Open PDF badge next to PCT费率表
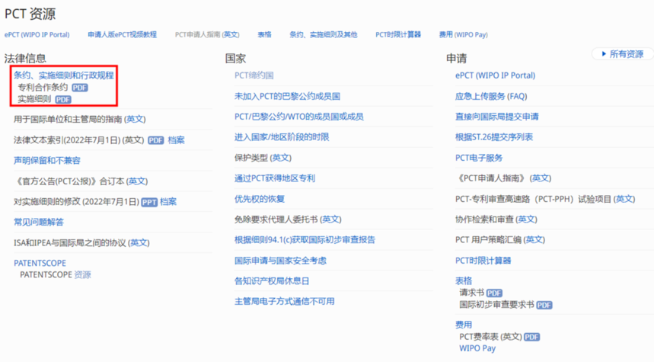 [x=531, y=337]
